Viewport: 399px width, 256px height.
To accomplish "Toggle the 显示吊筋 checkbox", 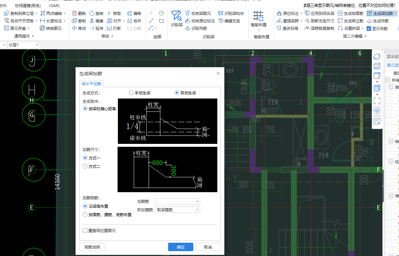I will click(x=369, y=28).
